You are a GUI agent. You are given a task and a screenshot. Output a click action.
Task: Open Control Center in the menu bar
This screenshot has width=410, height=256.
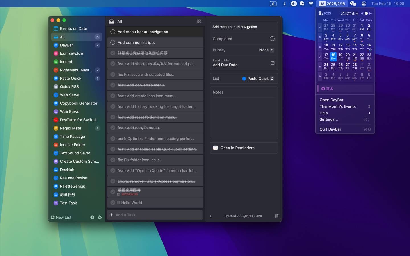364,4
